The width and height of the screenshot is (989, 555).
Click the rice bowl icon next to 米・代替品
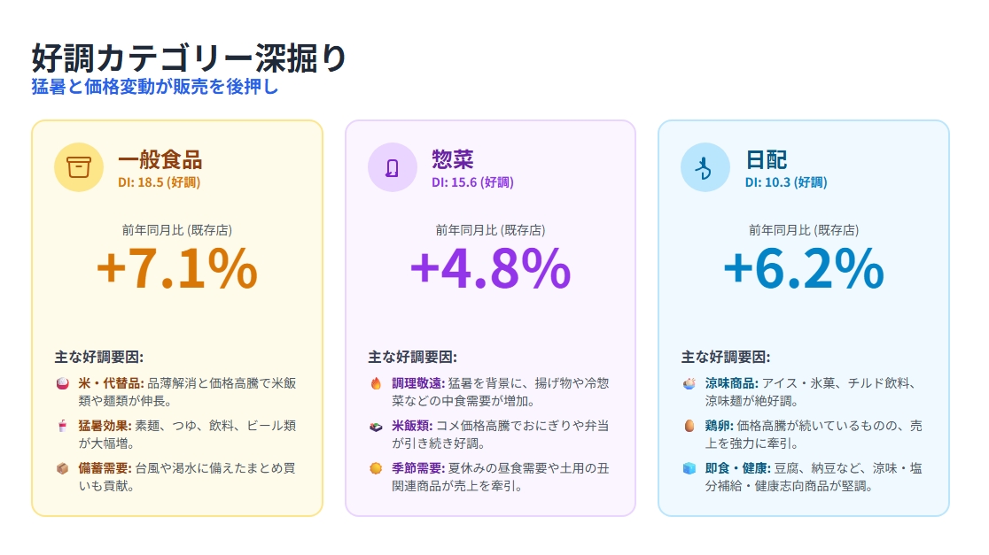click(62, 383)
